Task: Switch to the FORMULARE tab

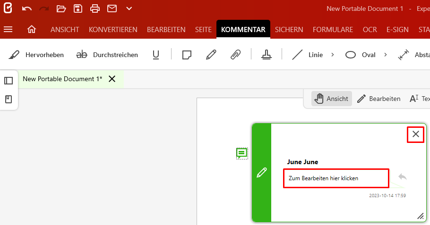Action: 333,30
